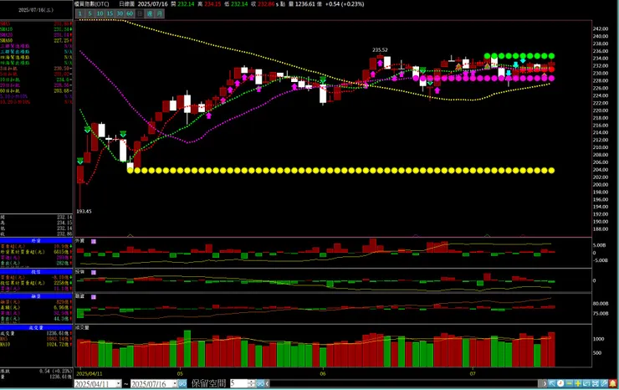619x390 pixels.
Task: Click the clock icon in bottom toolbar
Action: click(x=560, y=383)
